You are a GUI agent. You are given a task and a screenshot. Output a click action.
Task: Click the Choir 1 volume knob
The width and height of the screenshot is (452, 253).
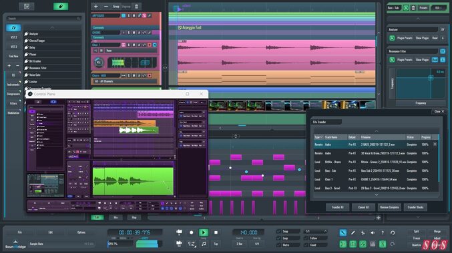99,63
